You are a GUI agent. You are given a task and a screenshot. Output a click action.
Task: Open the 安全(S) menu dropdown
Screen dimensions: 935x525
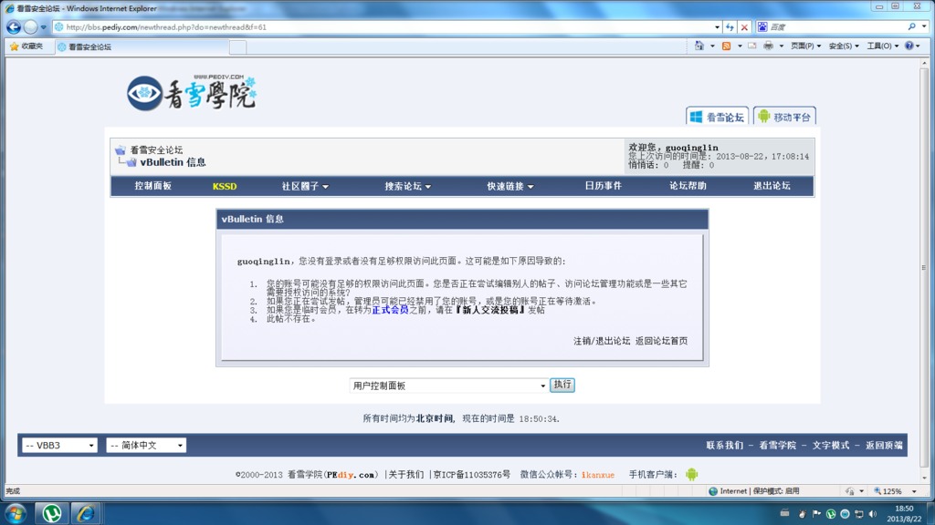pos(844,46)
